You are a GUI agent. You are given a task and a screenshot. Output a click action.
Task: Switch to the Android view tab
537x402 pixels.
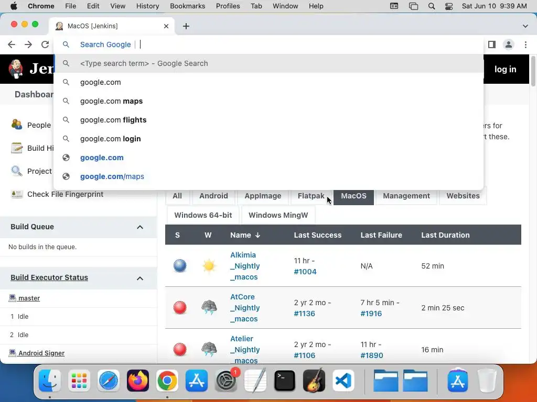coord(213,196)
